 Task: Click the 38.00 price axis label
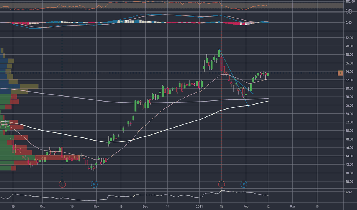[x=349, y=181]
